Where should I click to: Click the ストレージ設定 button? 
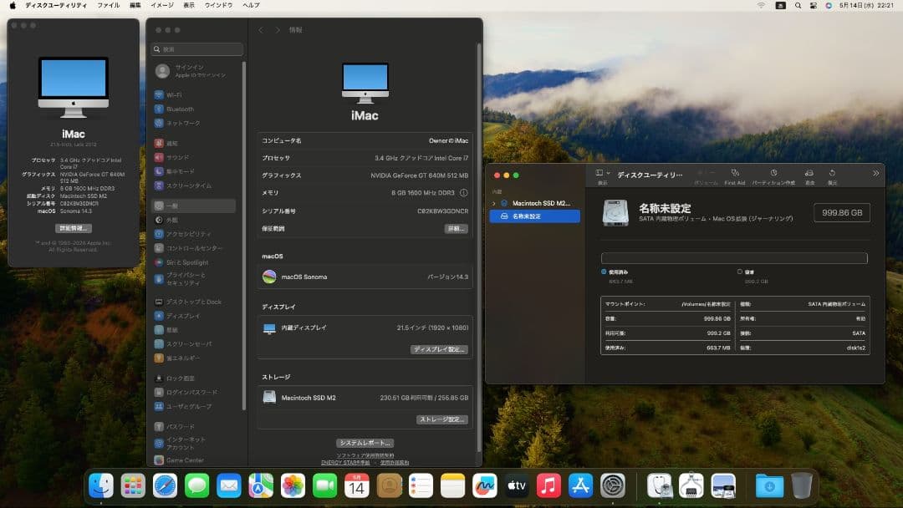[441, 419]
